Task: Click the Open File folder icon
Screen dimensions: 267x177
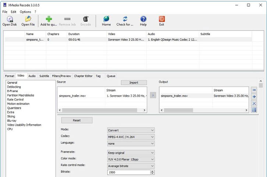Action: tap(28, 19)
